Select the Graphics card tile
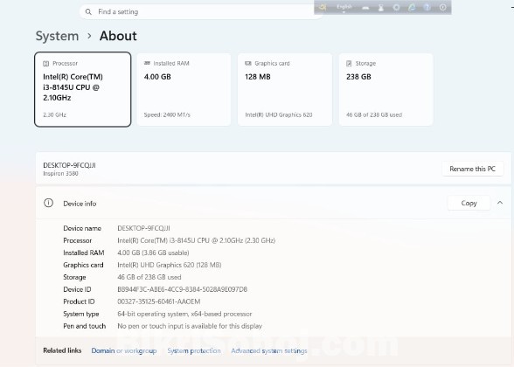Viewport: 514px width, 367px height. click(x=285, y=89)
